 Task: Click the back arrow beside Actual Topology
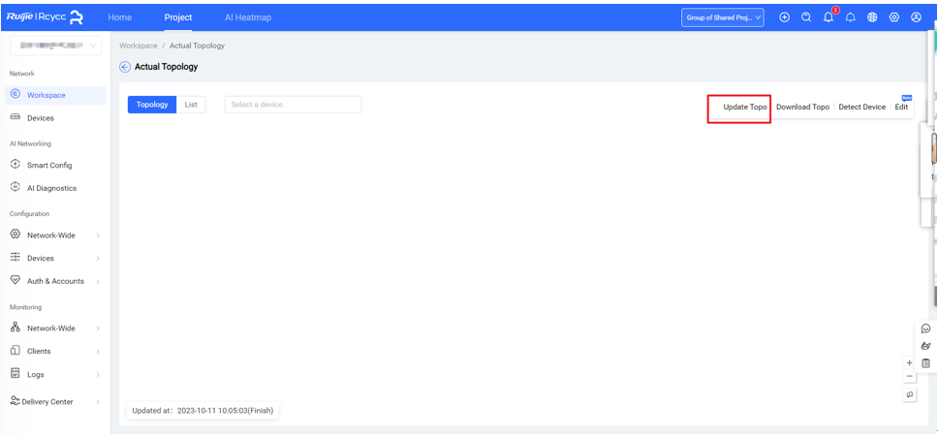[x=125, y=67]
